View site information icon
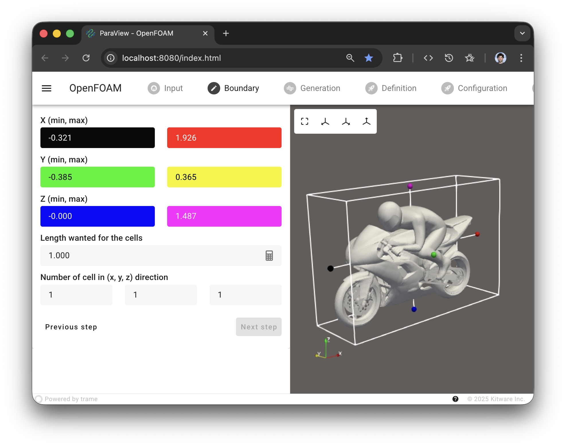Screen dimensions: 566x447 tap(111, 58)
